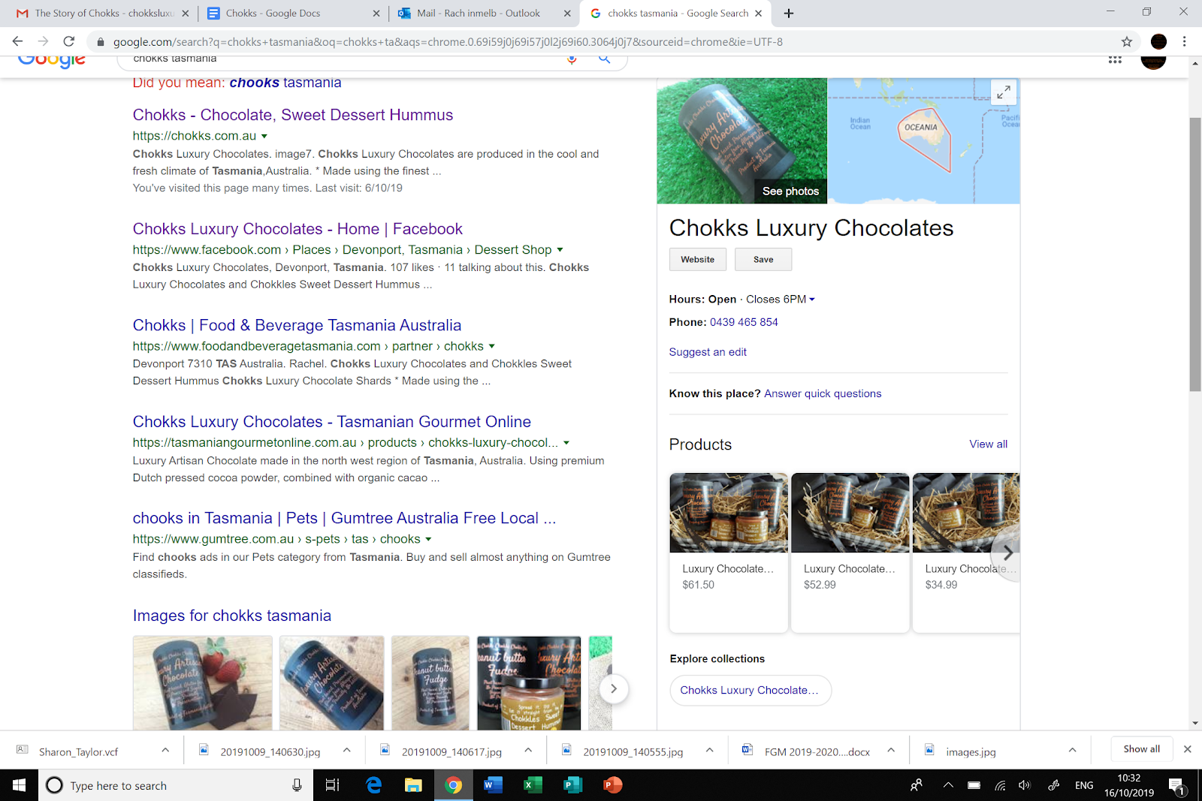1202x801 pixels.
Task: Expand the opening hours dropdown
Action: [x=811, y=300]
